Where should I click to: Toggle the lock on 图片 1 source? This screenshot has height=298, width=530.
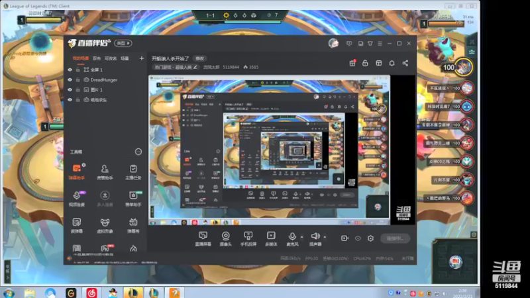tap(78, 90)
